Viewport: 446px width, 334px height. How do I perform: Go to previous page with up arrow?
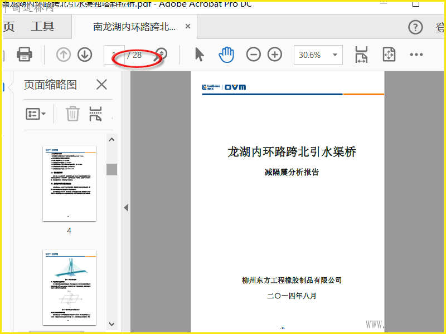(x=64, y=54)
